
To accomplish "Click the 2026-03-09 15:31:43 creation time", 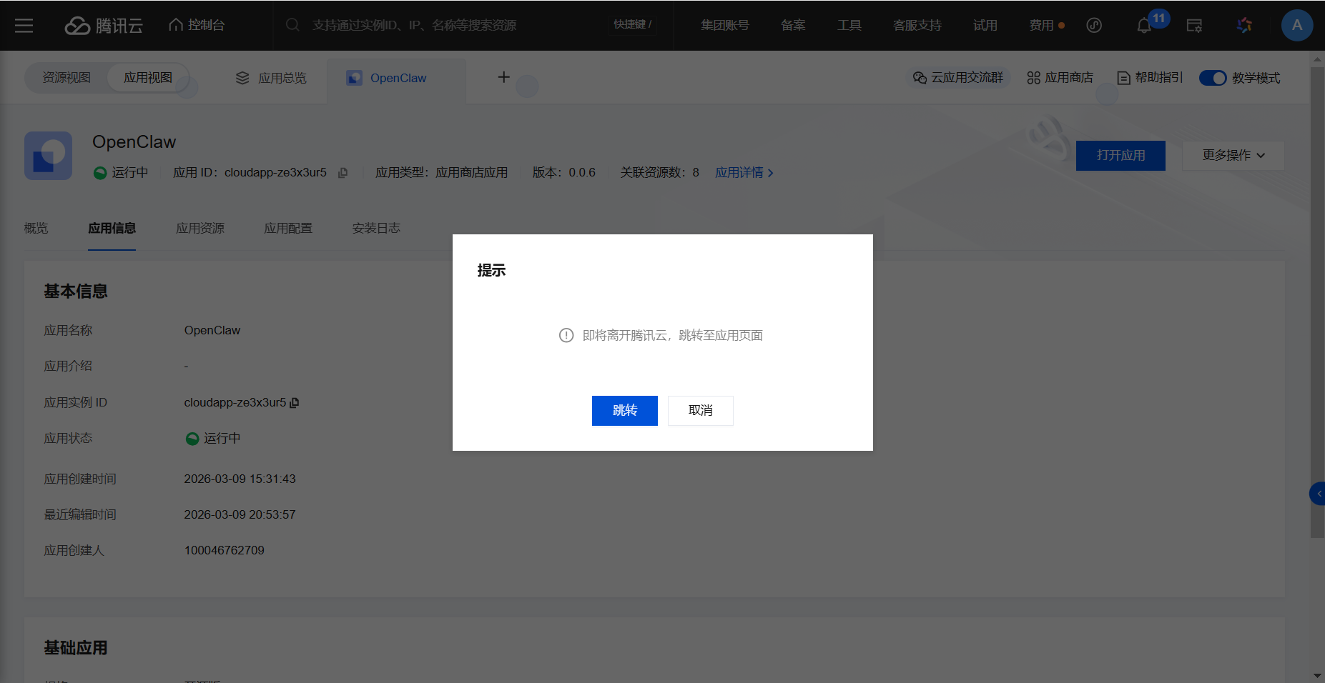I will pyautogui.click(x=240, y=479).
